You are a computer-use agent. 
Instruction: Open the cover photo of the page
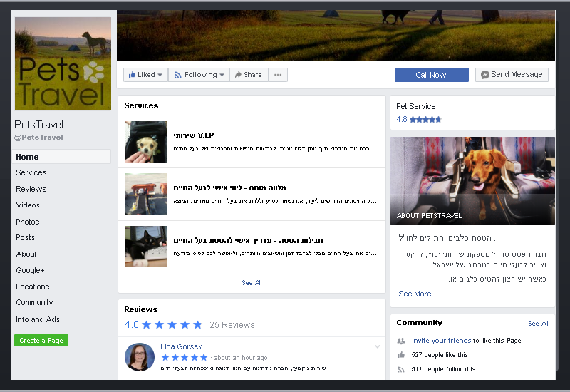(336, 36)
